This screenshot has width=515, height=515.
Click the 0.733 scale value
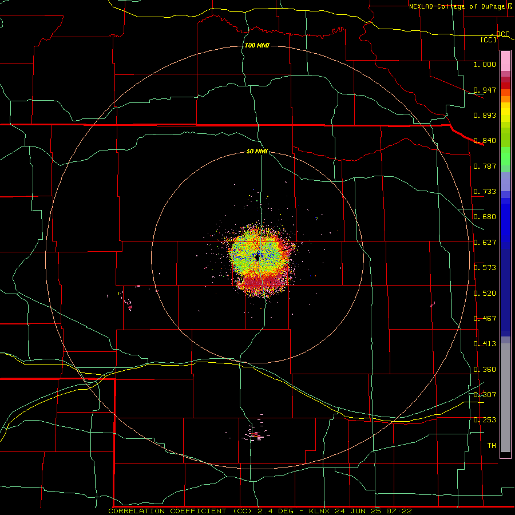click(x=485, y=192)
